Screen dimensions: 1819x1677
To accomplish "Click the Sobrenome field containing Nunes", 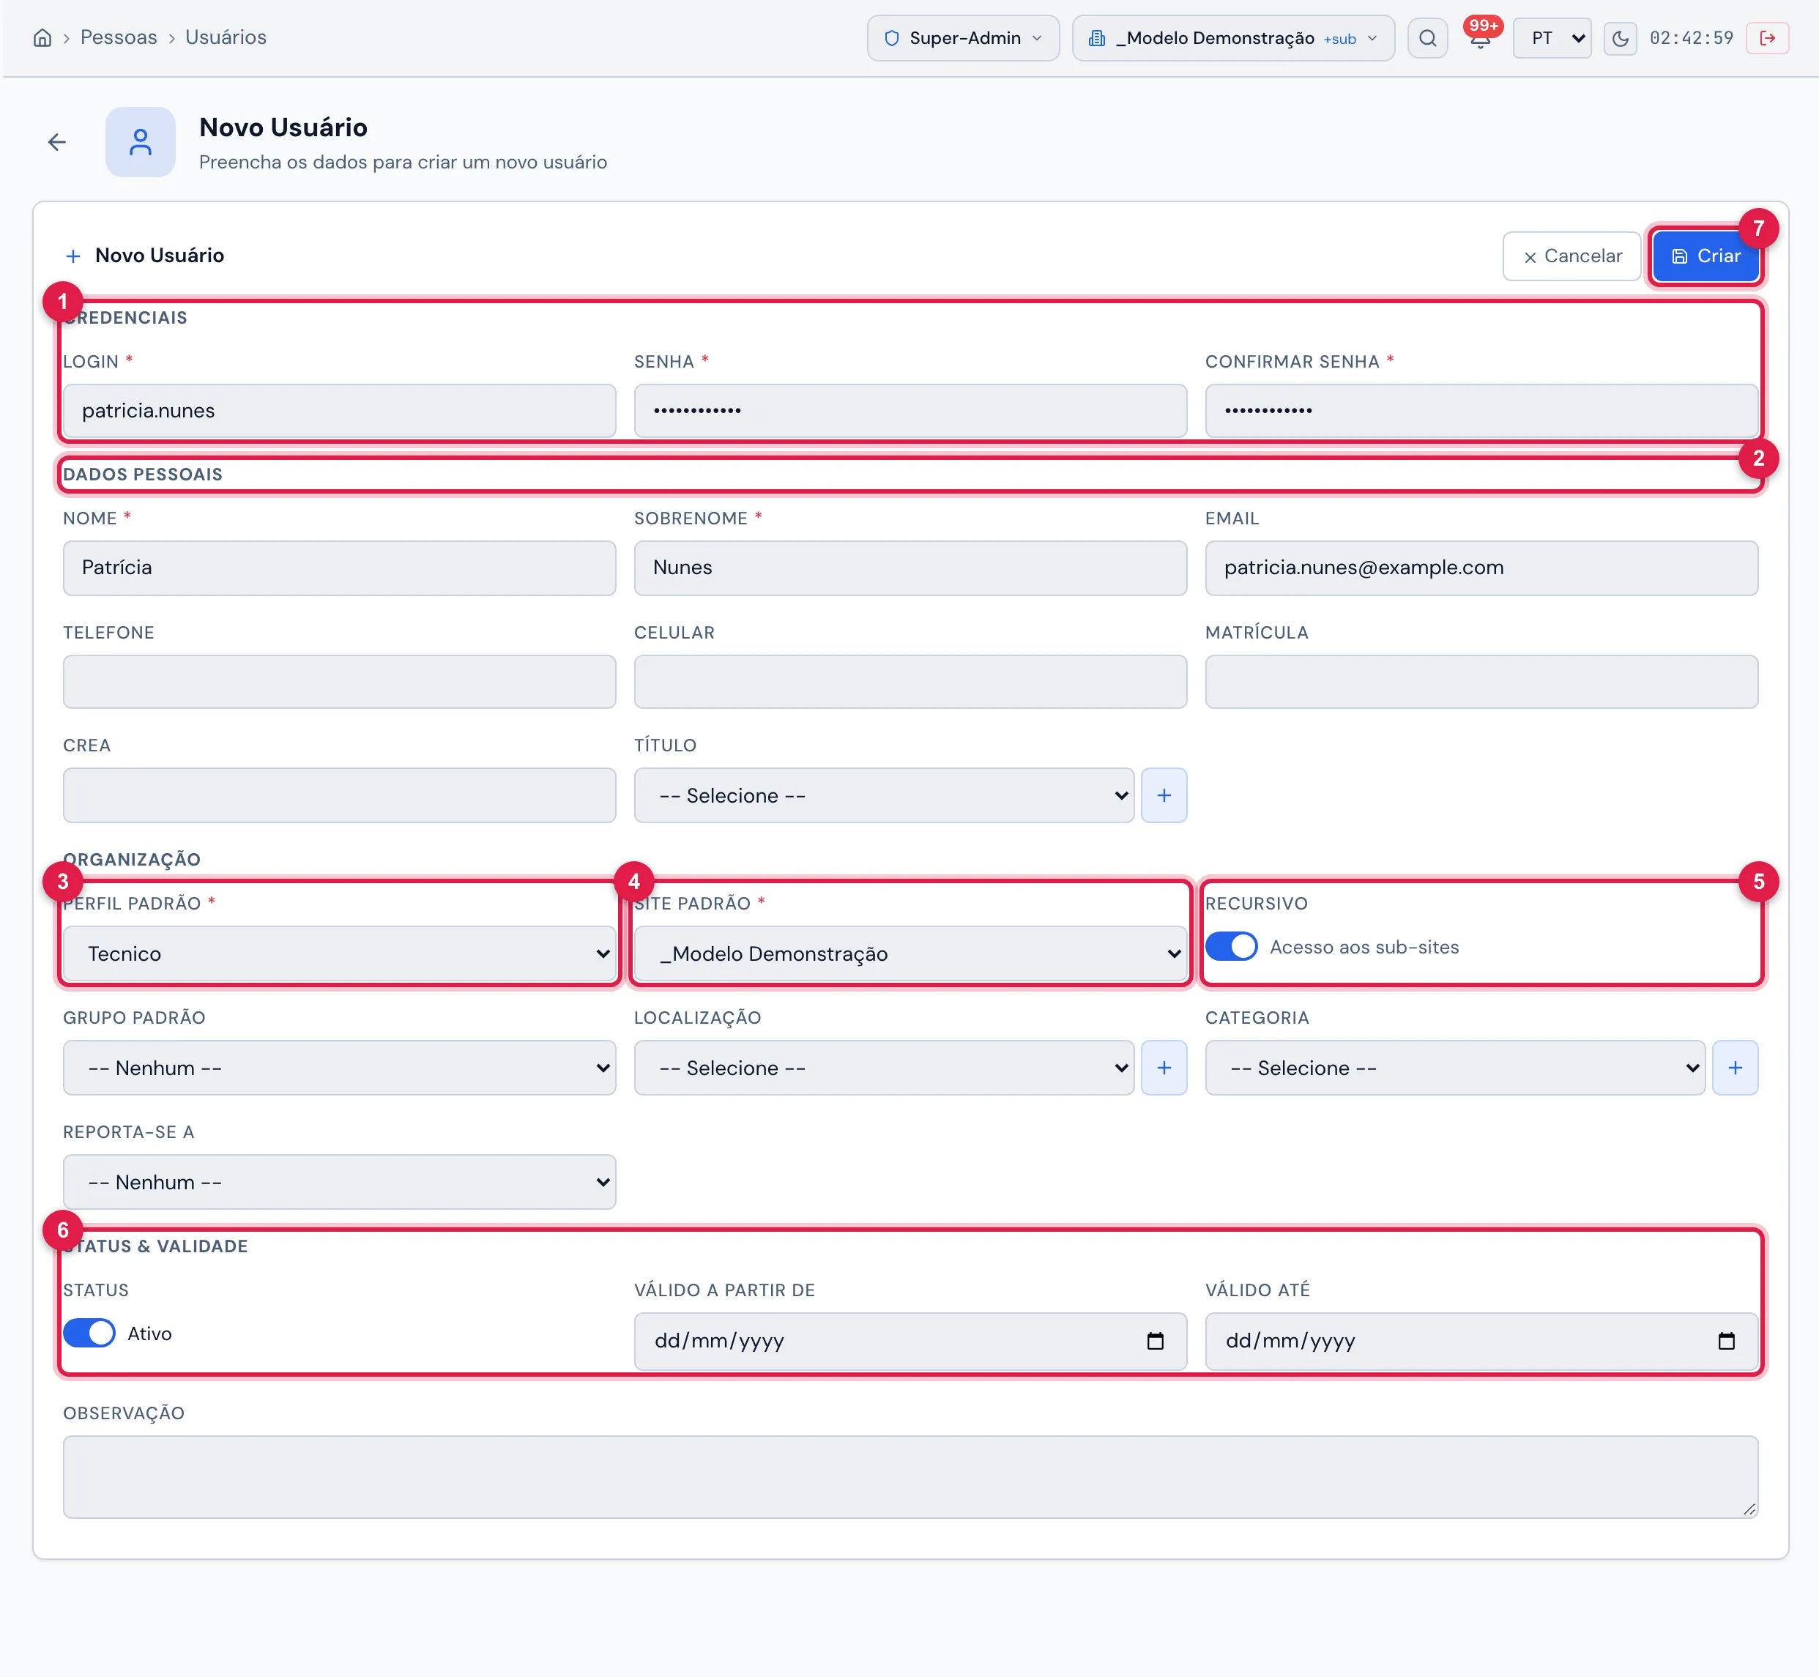I will (910, 568).
